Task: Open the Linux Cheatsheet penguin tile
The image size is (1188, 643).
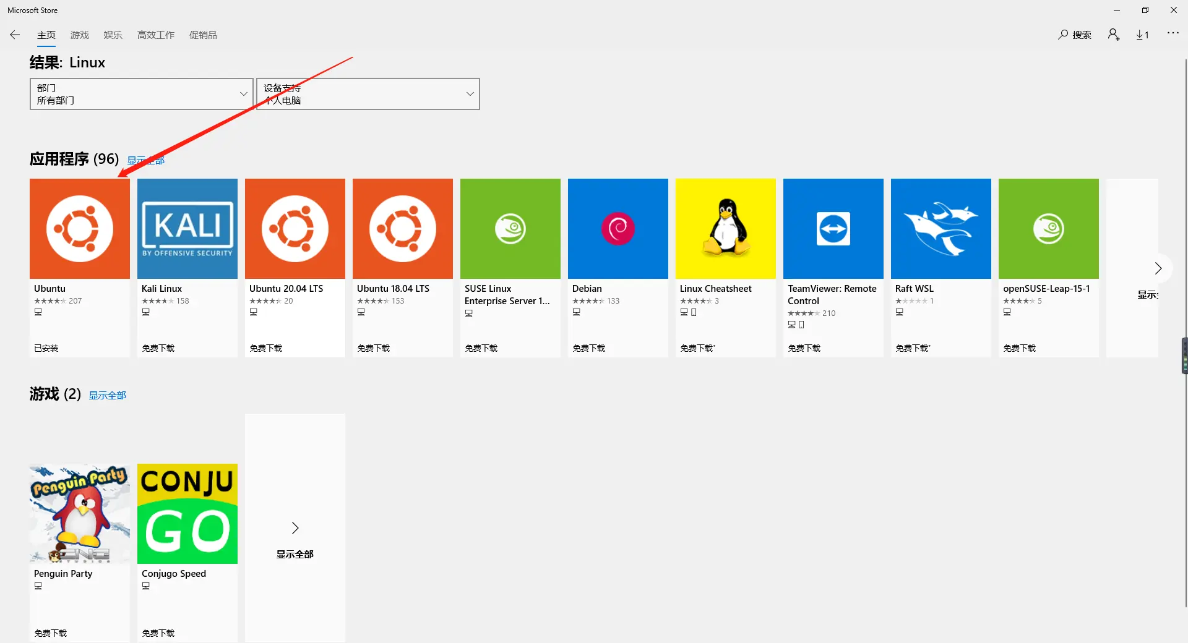Action: point(726,229)
